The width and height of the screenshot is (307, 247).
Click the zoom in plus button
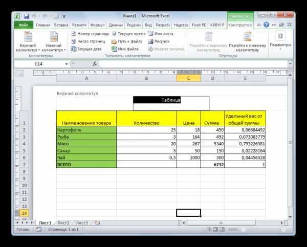pyautogui.click(x=283, y=230)
